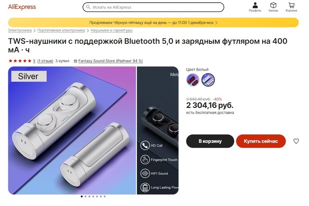
Task: Click the five-star rating icons
Action: 20,61
